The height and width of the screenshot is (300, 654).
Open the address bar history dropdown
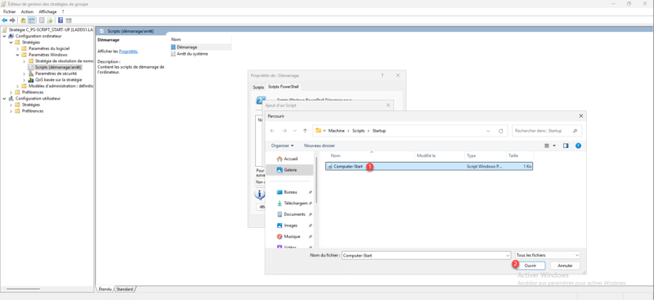pyautogui.click(x=488, y=131)
